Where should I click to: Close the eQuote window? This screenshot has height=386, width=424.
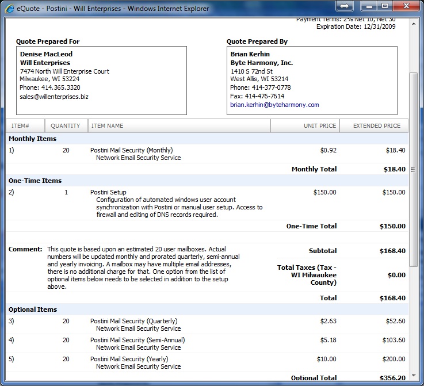pyautogui.click(x=406, y=6)
